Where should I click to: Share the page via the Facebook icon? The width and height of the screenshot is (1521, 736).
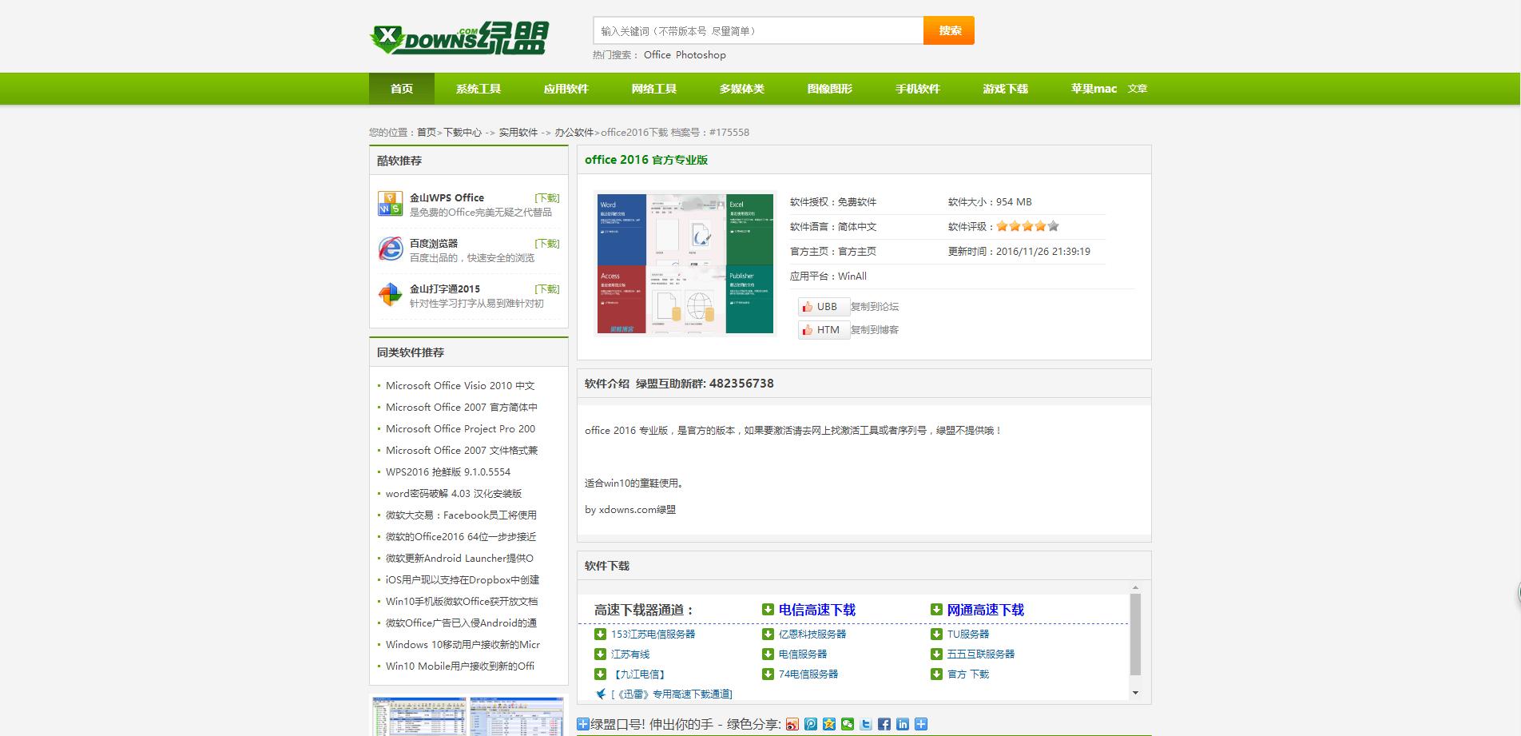(884, 724)
